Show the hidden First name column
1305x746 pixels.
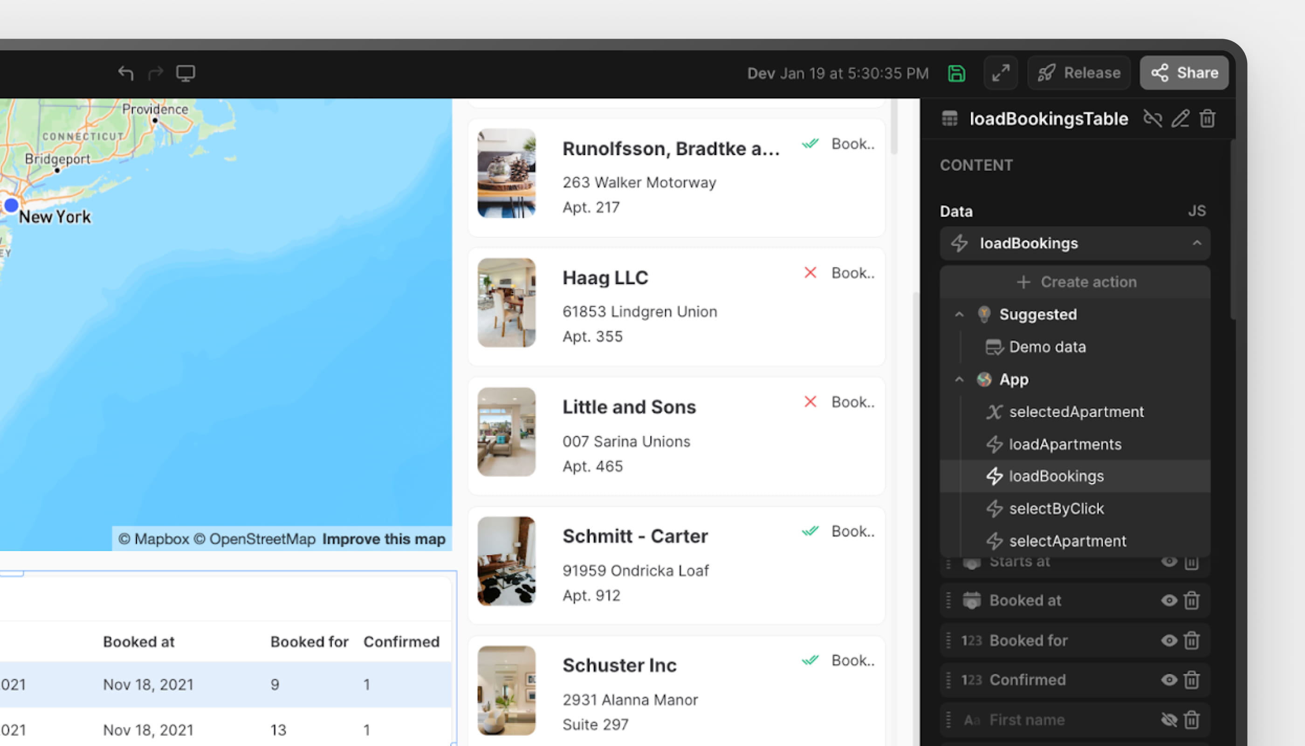(1169, 720)
